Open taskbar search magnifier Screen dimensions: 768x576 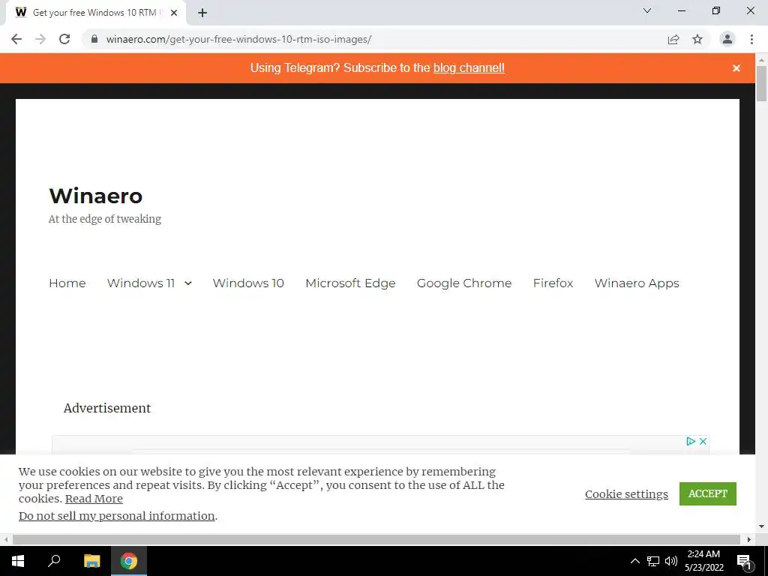click(x=54, y=561)
